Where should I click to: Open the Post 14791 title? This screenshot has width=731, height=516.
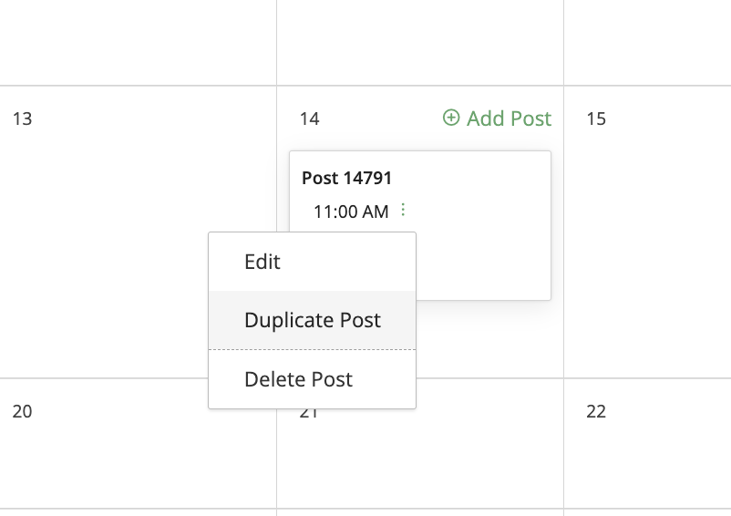347,178
